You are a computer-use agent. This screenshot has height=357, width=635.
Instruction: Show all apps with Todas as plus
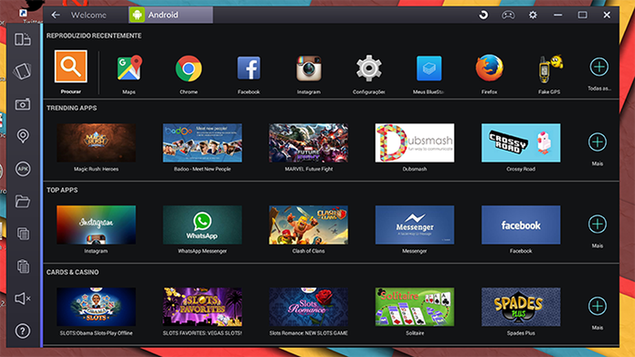pyautogui.click(x=599, y=67)
